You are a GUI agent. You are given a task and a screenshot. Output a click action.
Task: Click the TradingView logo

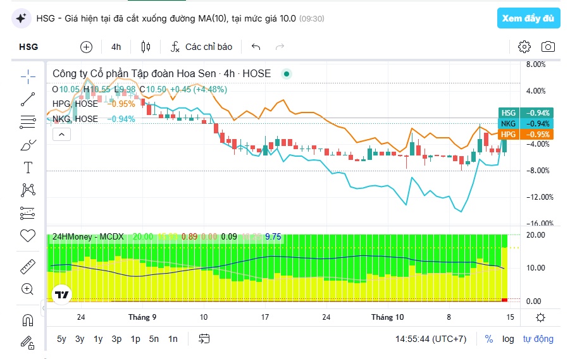click(x=62, y=295)
